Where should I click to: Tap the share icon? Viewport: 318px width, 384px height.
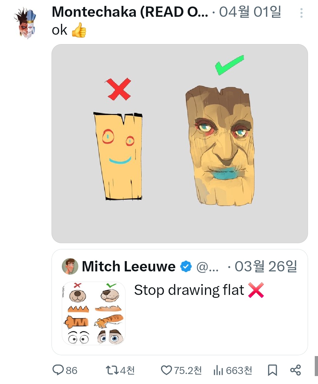(295, 370)
